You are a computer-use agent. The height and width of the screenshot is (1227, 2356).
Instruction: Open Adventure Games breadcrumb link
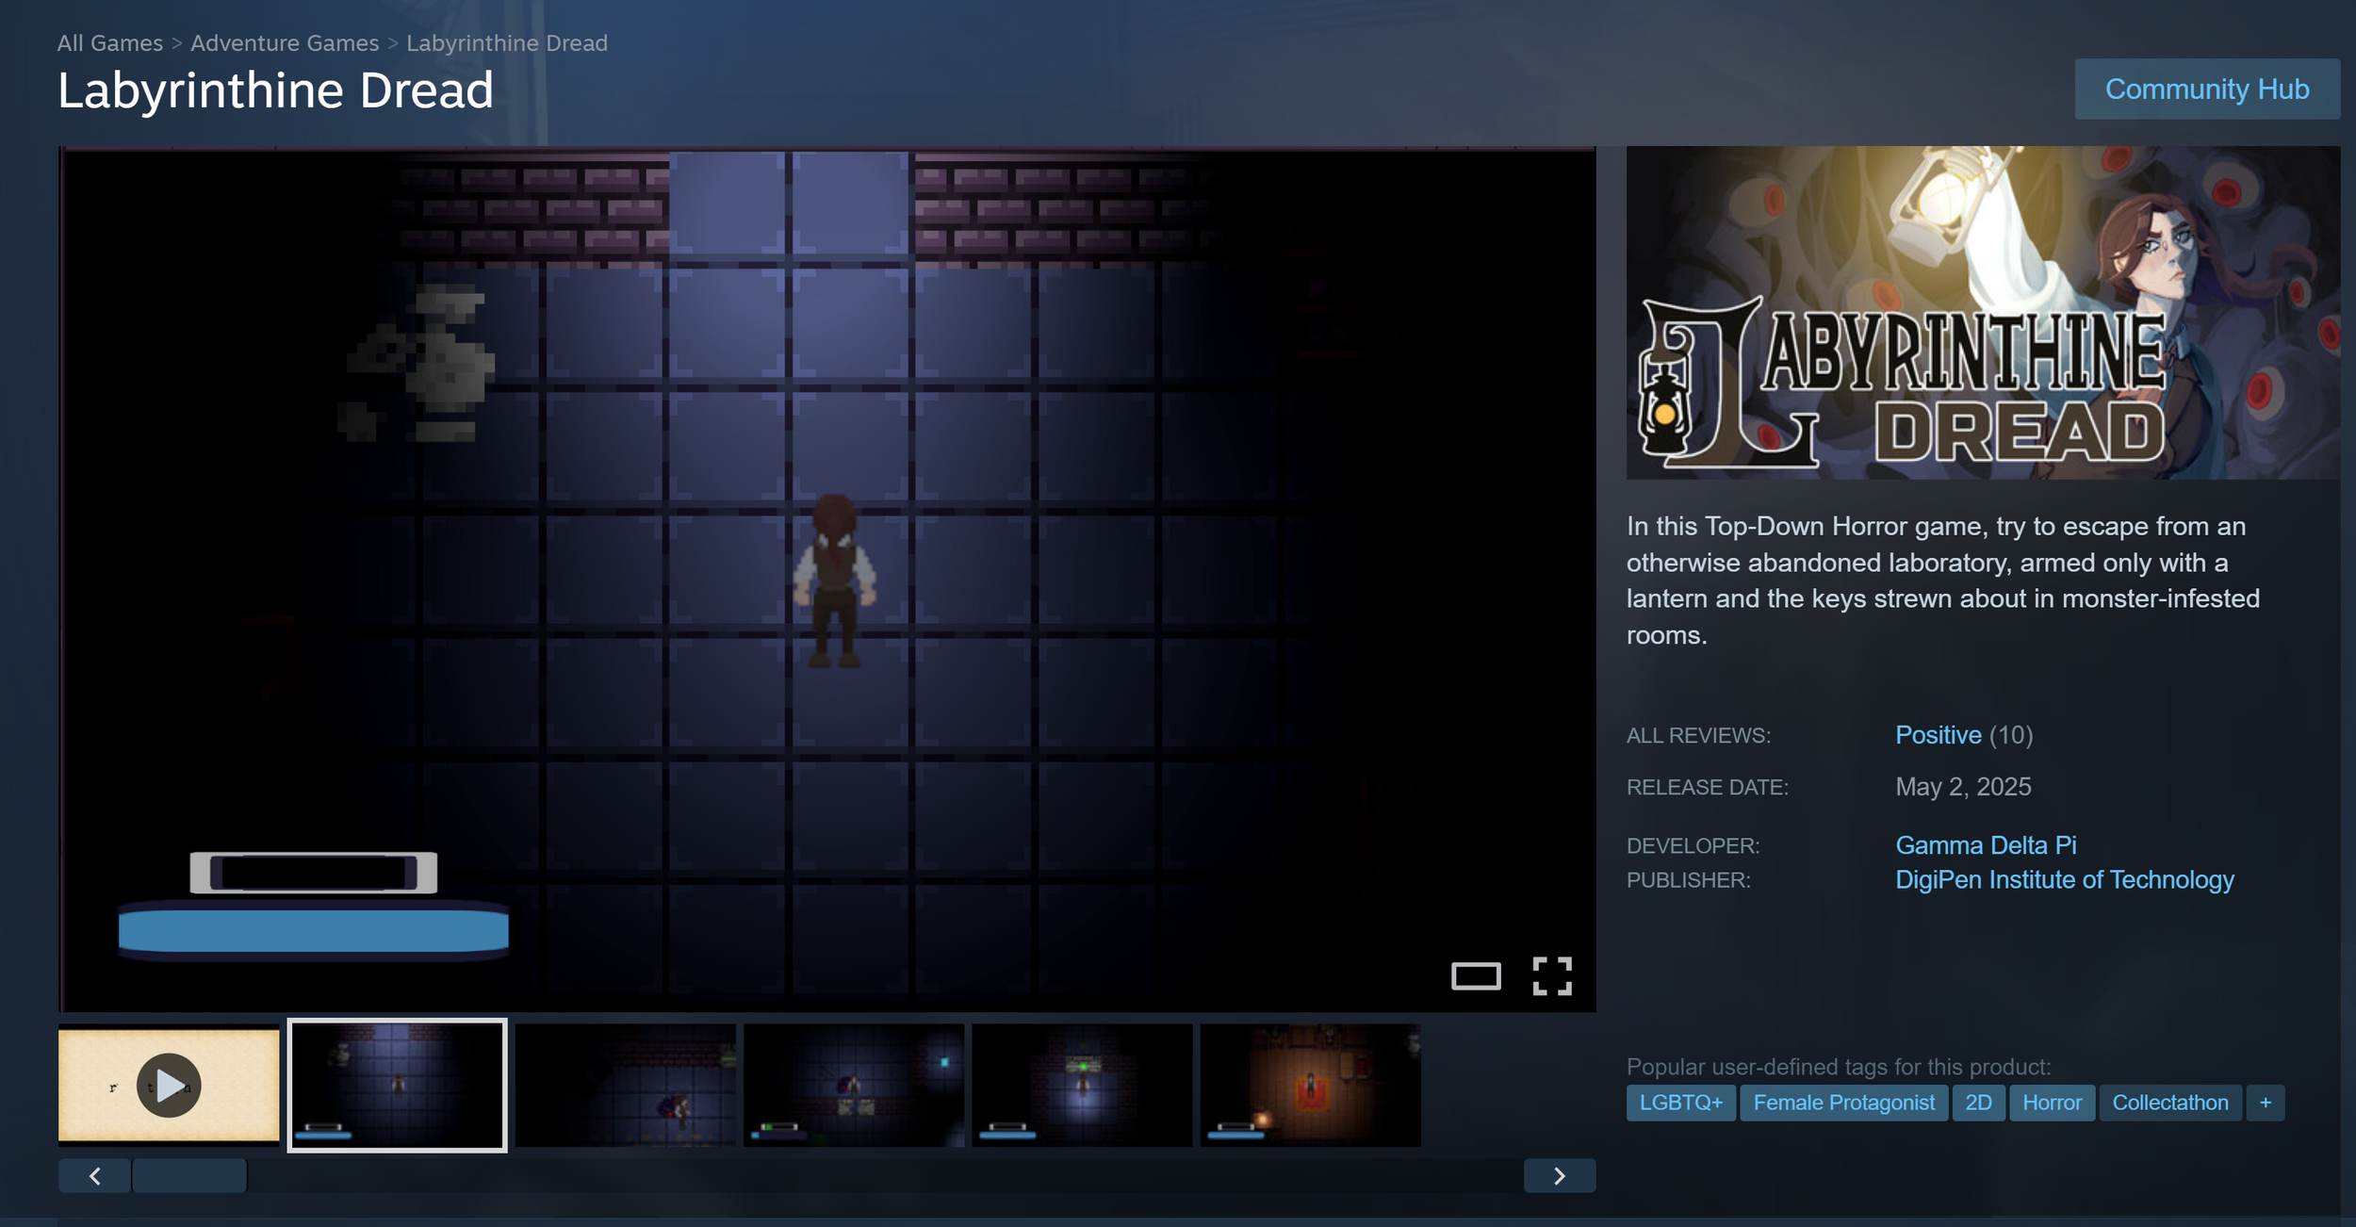click(284, 43)
